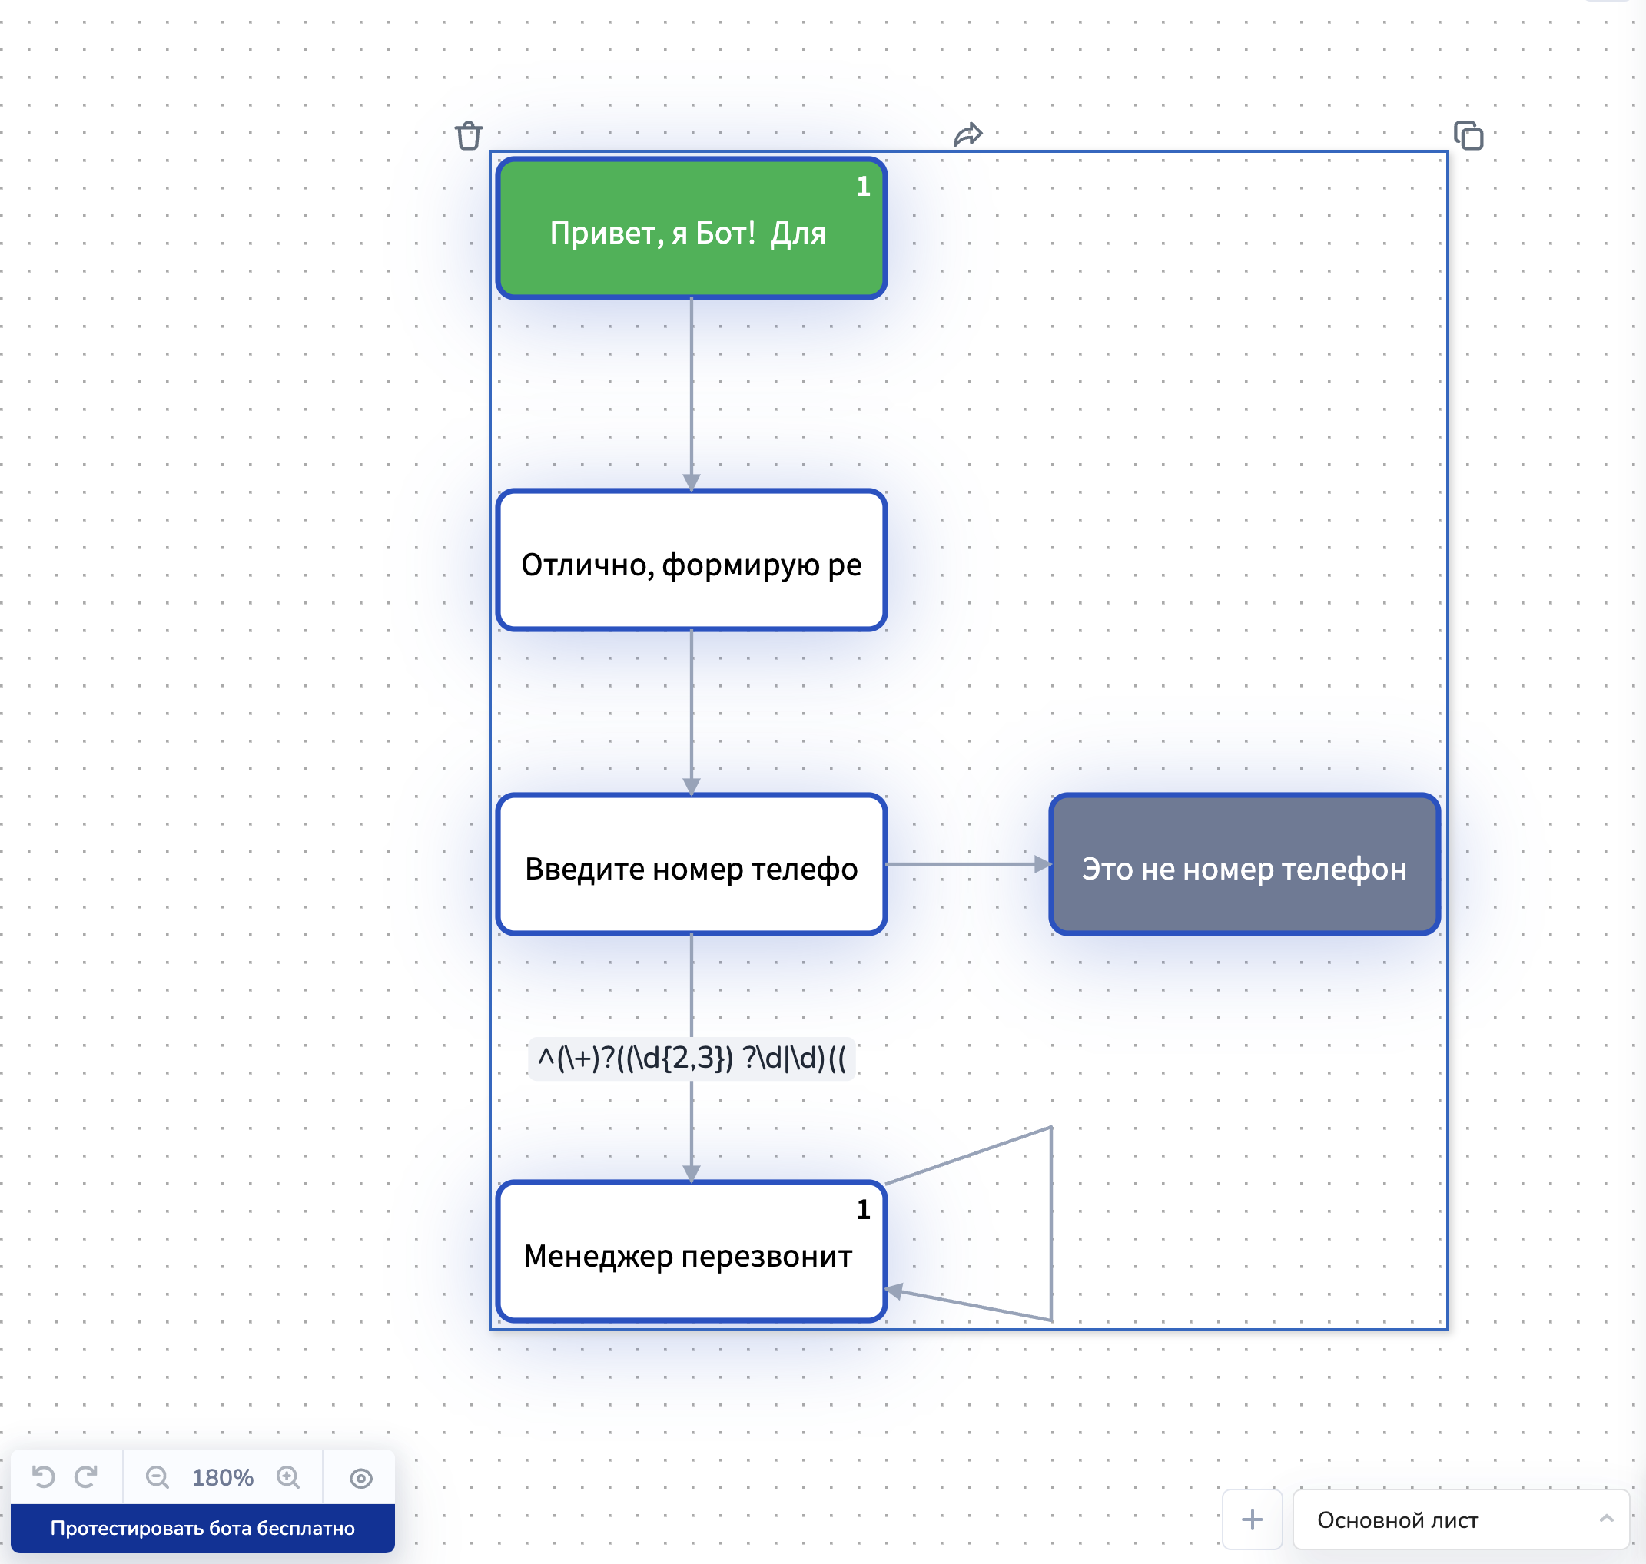Select the Менеджер перезвонит block
The height and width of the screenshot is (1564, 1646).
(690, 1251)
